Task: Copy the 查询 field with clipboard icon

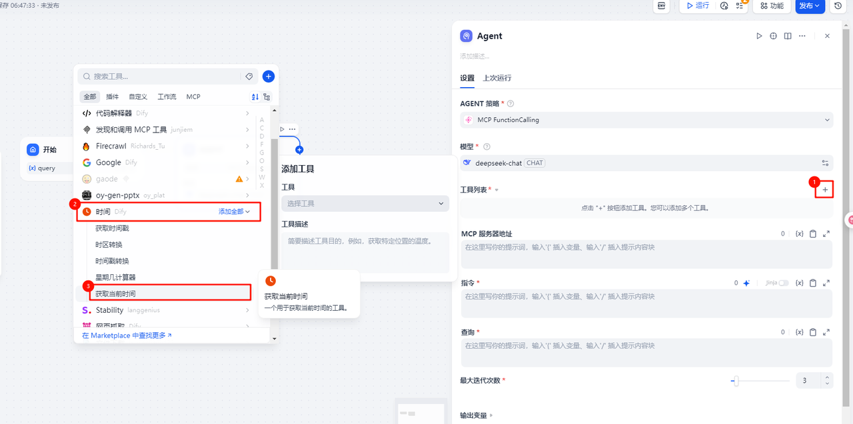Action: tap(813, 331)
